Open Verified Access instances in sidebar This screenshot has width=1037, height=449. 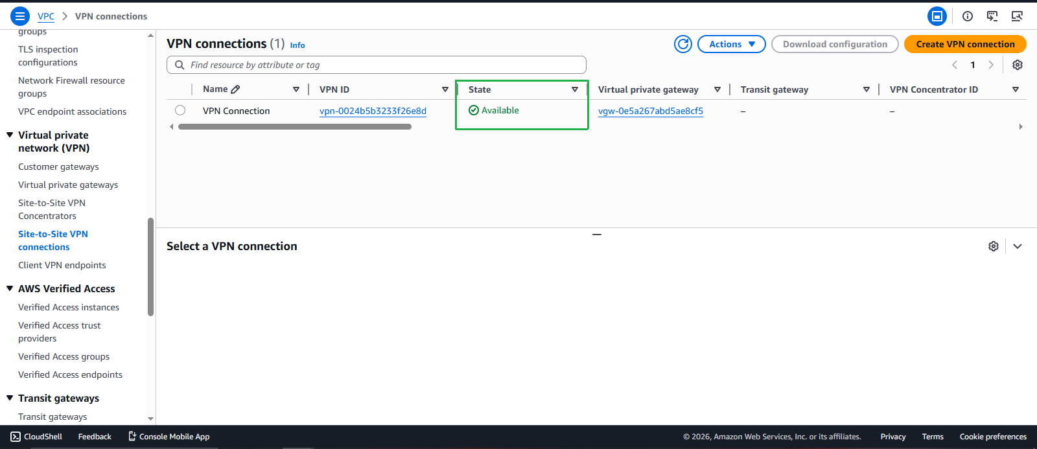(69, 307)
